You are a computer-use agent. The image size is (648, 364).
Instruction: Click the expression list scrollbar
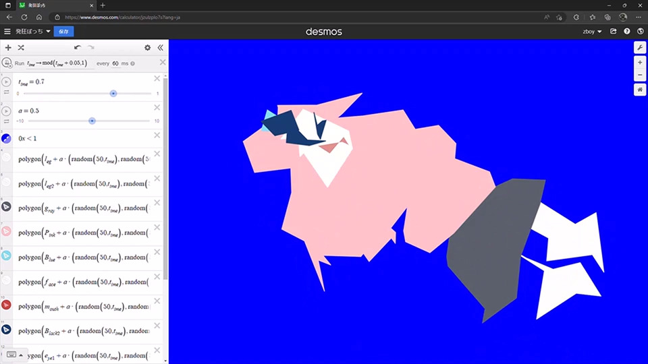click(x=166, y=177)
